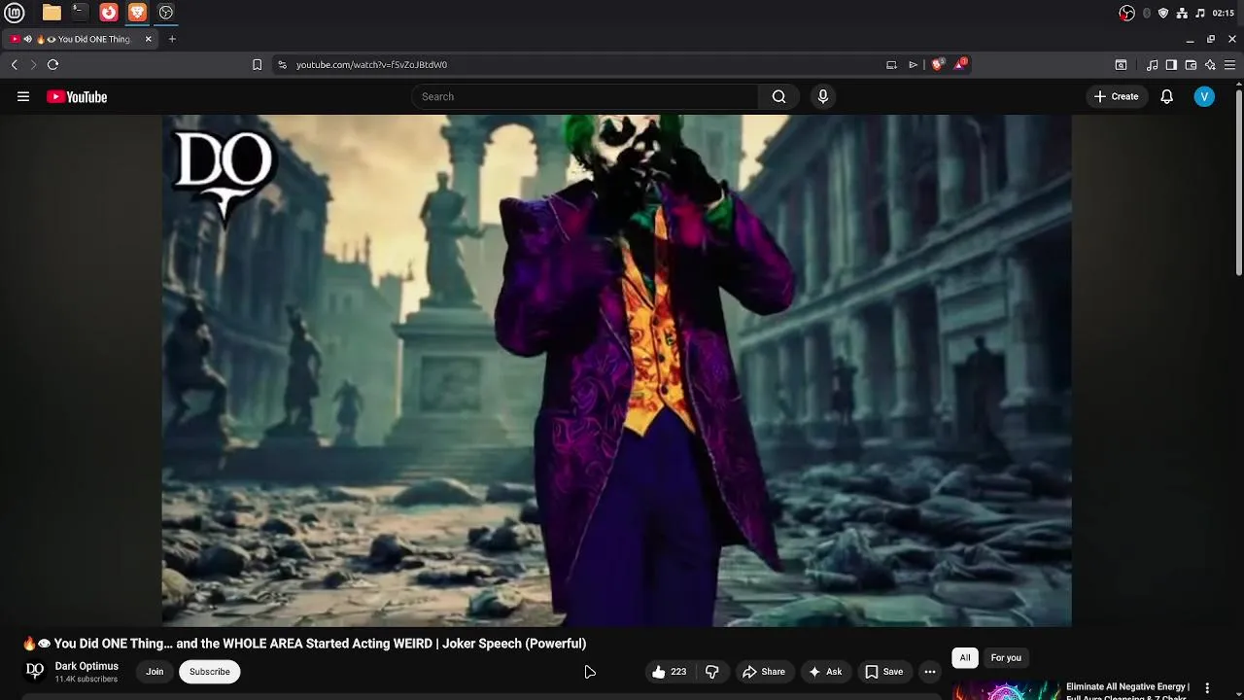Open Brave Rewards triangle icon

click(960, 64)
